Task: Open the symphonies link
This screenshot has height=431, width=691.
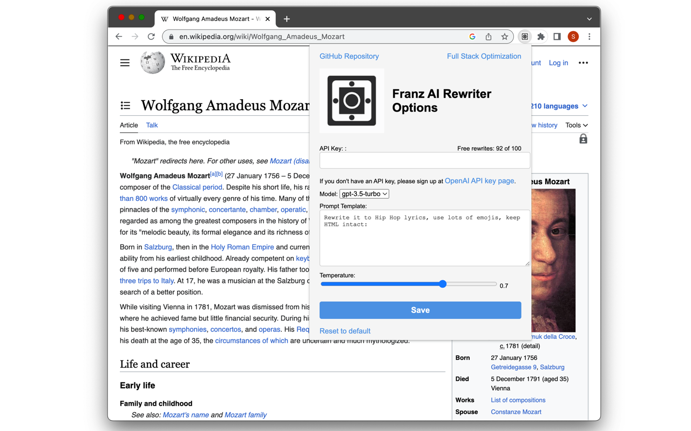Action: tap(188, 329)
